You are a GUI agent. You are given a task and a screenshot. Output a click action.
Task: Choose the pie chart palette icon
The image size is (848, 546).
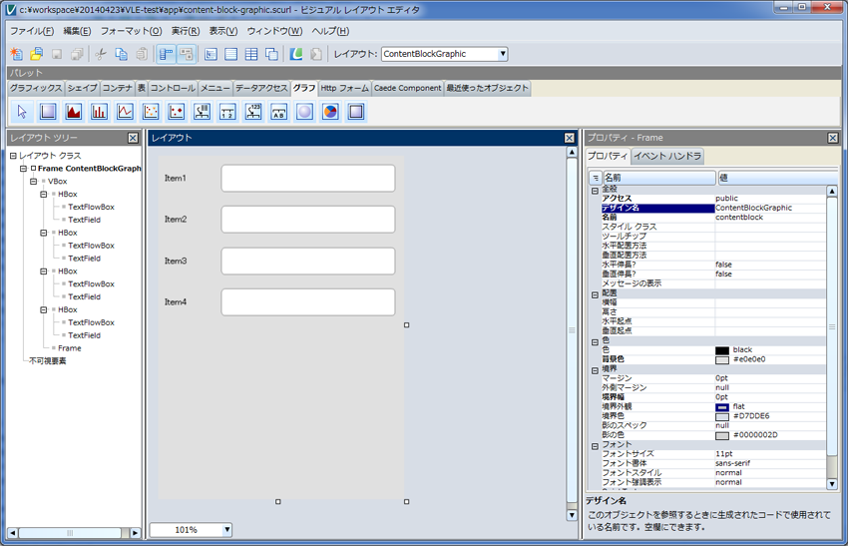(330, 112)
